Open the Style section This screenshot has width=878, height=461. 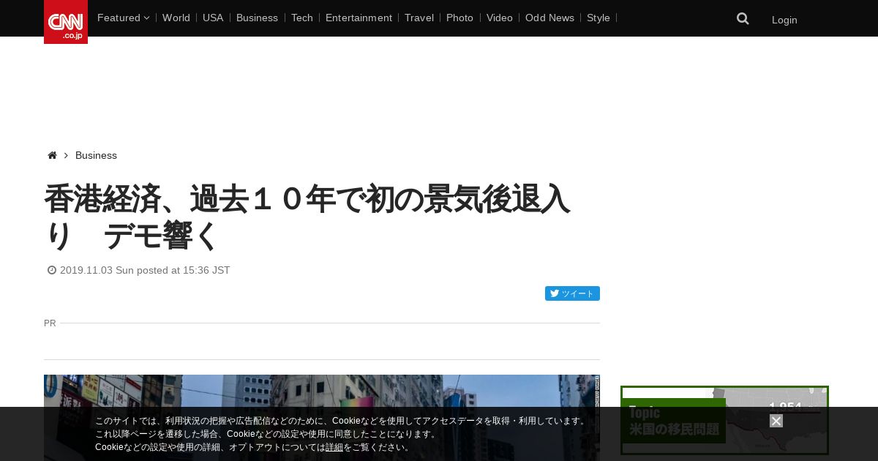point(599,18)
